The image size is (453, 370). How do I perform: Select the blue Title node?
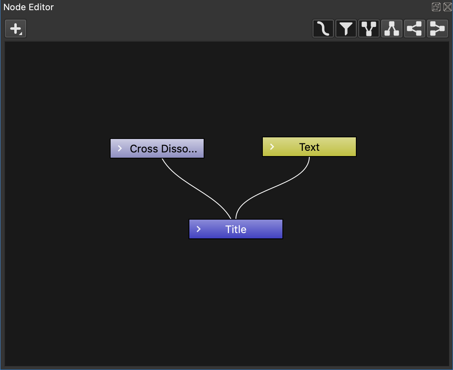[x=236, y=229]
